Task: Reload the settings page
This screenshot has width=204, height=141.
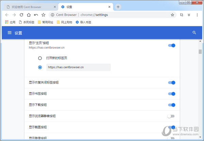Action: tap(21, 15)
